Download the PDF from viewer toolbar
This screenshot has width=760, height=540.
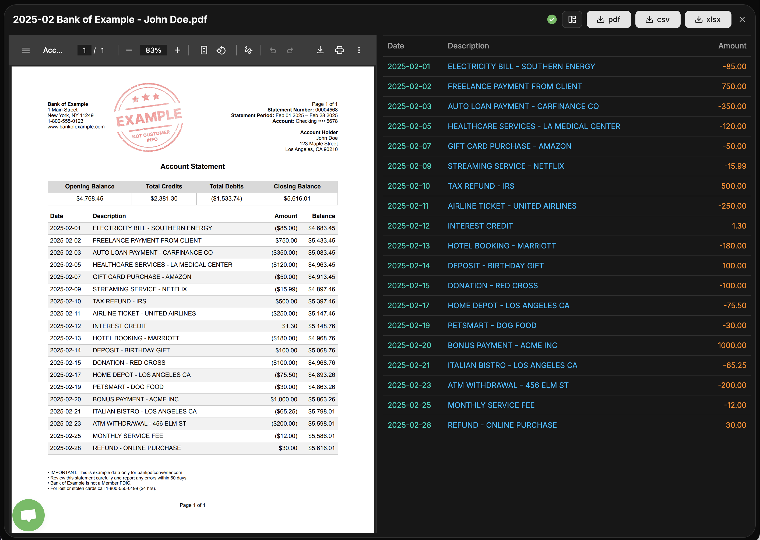point(320,50)
